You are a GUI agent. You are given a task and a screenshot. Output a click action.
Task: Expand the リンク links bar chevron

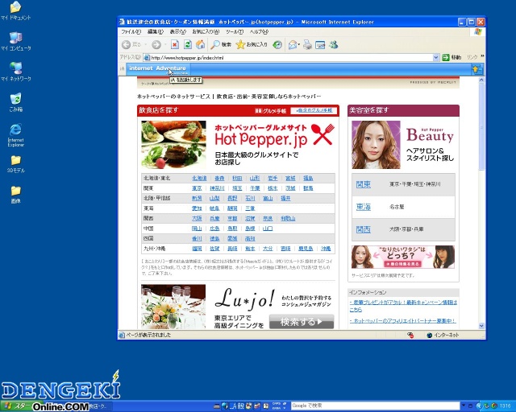[x=482, y=56]
